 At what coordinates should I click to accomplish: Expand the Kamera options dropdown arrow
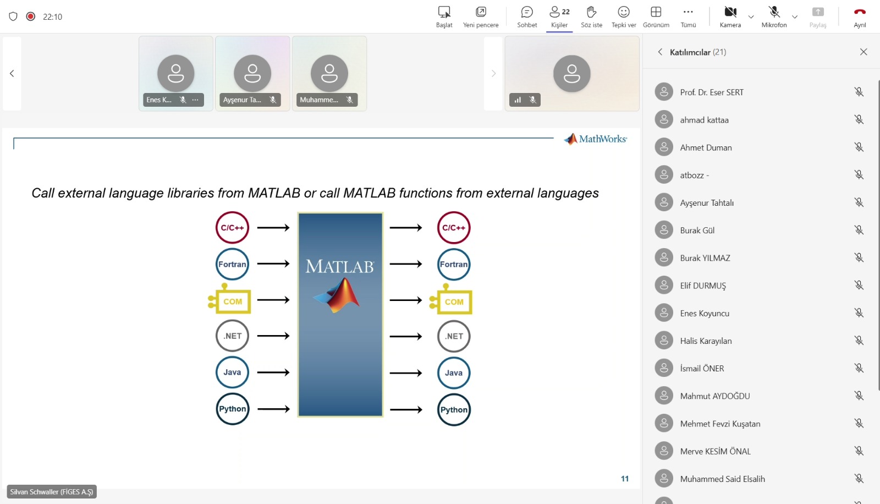(751, 17)
